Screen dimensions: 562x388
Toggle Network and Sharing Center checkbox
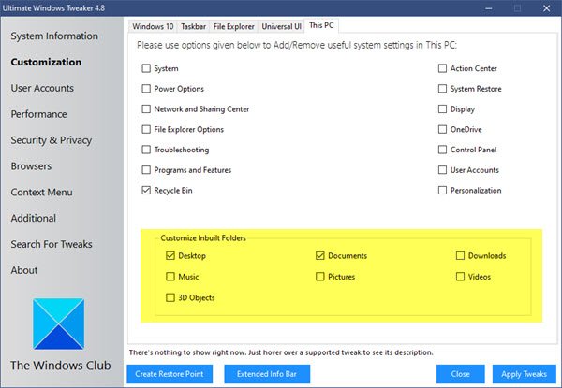coord(146,109)
